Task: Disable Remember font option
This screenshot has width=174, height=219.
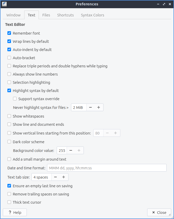Action: [x=9, y=33]
